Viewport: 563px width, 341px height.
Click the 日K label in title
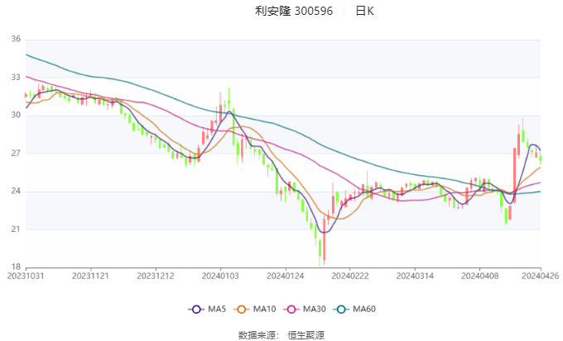pos(365,11)
